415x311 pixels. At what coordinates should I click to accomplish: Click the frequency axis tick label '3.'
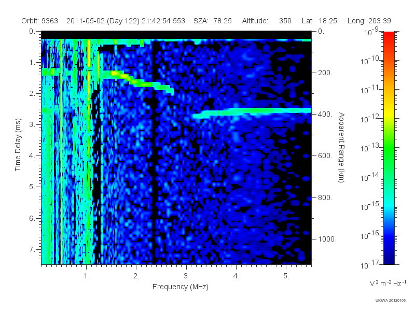187,276
